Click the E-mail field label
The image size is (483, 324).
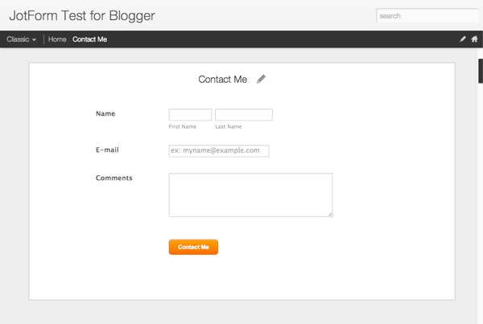(108, 150)
